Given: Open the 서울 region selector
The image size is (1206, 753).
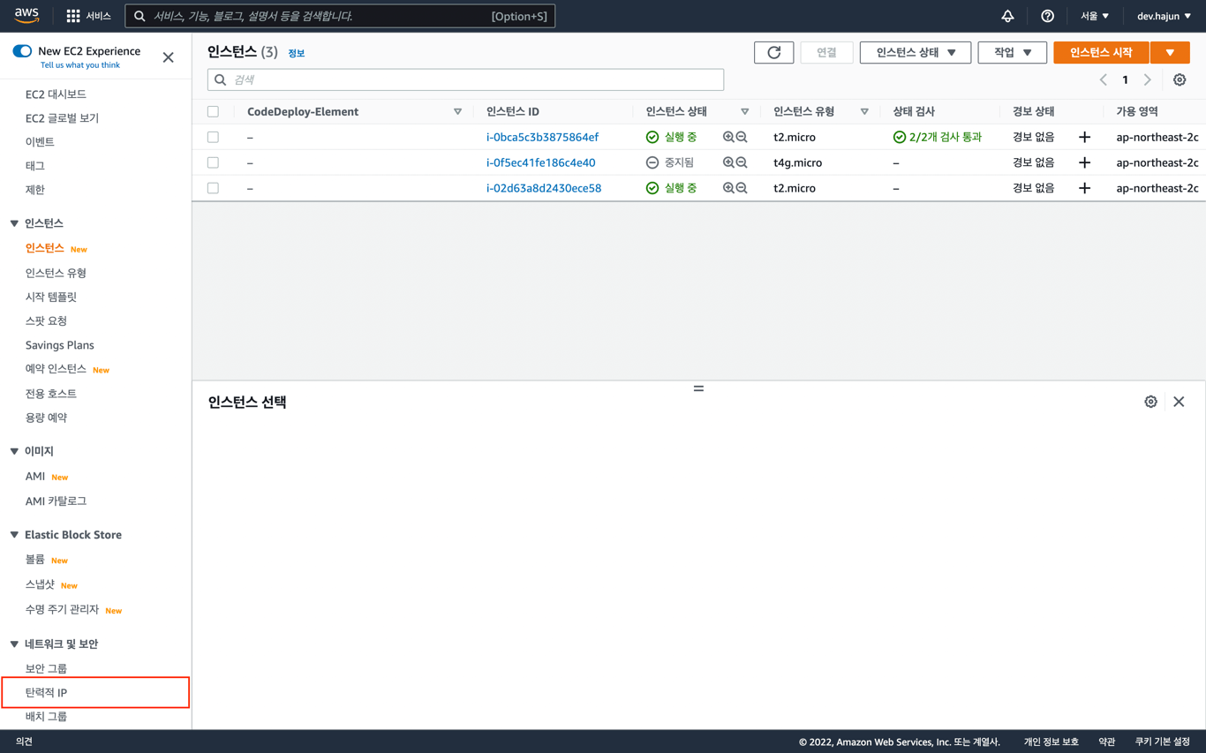Looking at the screenshot, I should coord(1095,16).
